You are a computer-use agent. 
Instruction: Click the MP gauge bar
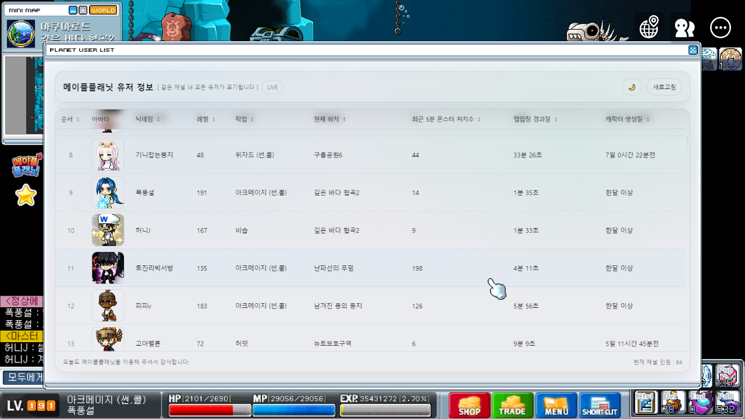point(294,410)
